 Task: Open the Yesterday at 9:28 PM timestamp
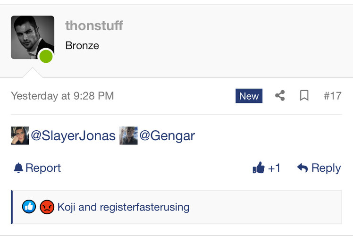click(62, 96)
